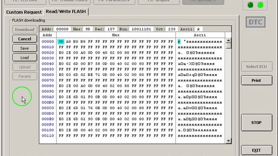278x156 pixels.
Task: Select address row 00010
Action: (48, 47)
